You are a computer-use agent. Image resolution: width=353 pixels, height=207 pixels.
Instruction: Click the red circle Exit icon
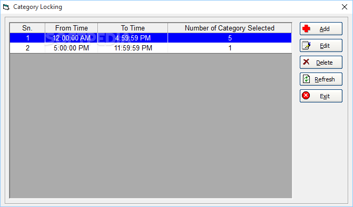pos(306,96)
